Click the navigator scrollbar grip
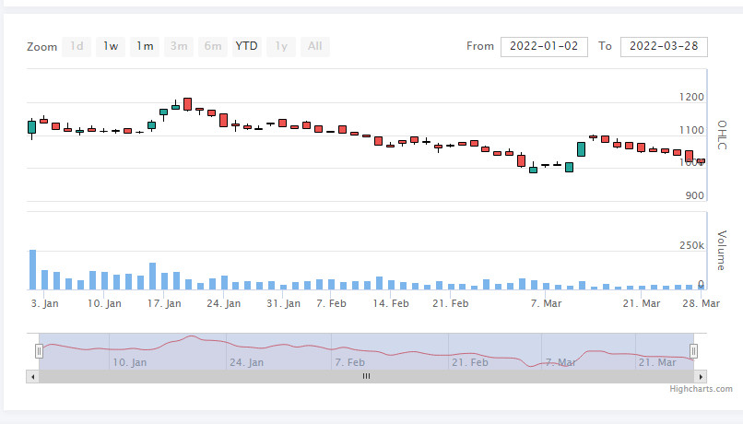Screen dimensions: 743x424 (x=366, y=376)
